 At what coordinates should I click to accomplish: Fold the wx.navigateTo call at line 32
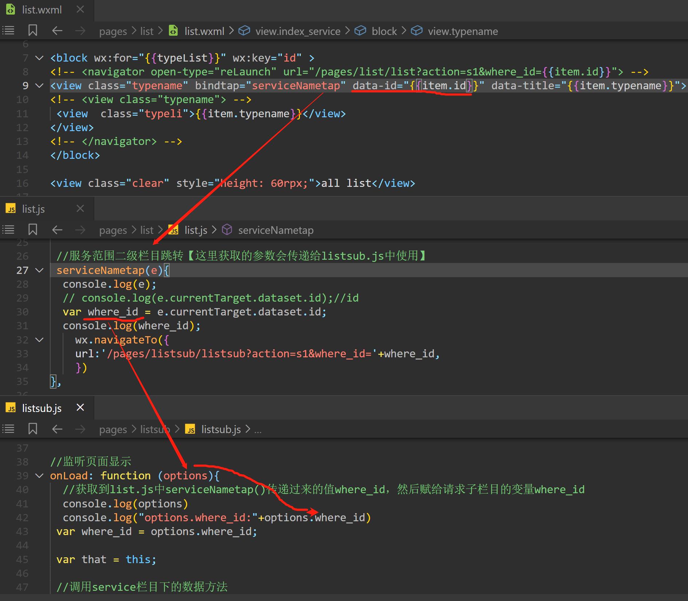click(x=39, y=340)
